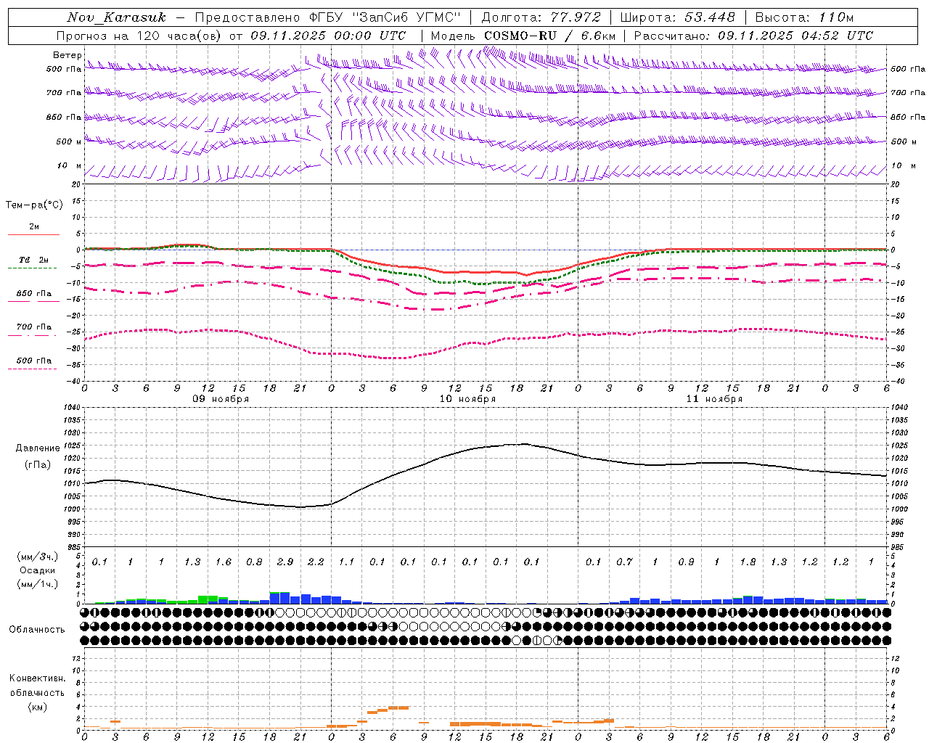Image resolution: width=929 pixels, height=743 pixels.
Task: Click the Конвективн. label
Action: tap(37, 678)
